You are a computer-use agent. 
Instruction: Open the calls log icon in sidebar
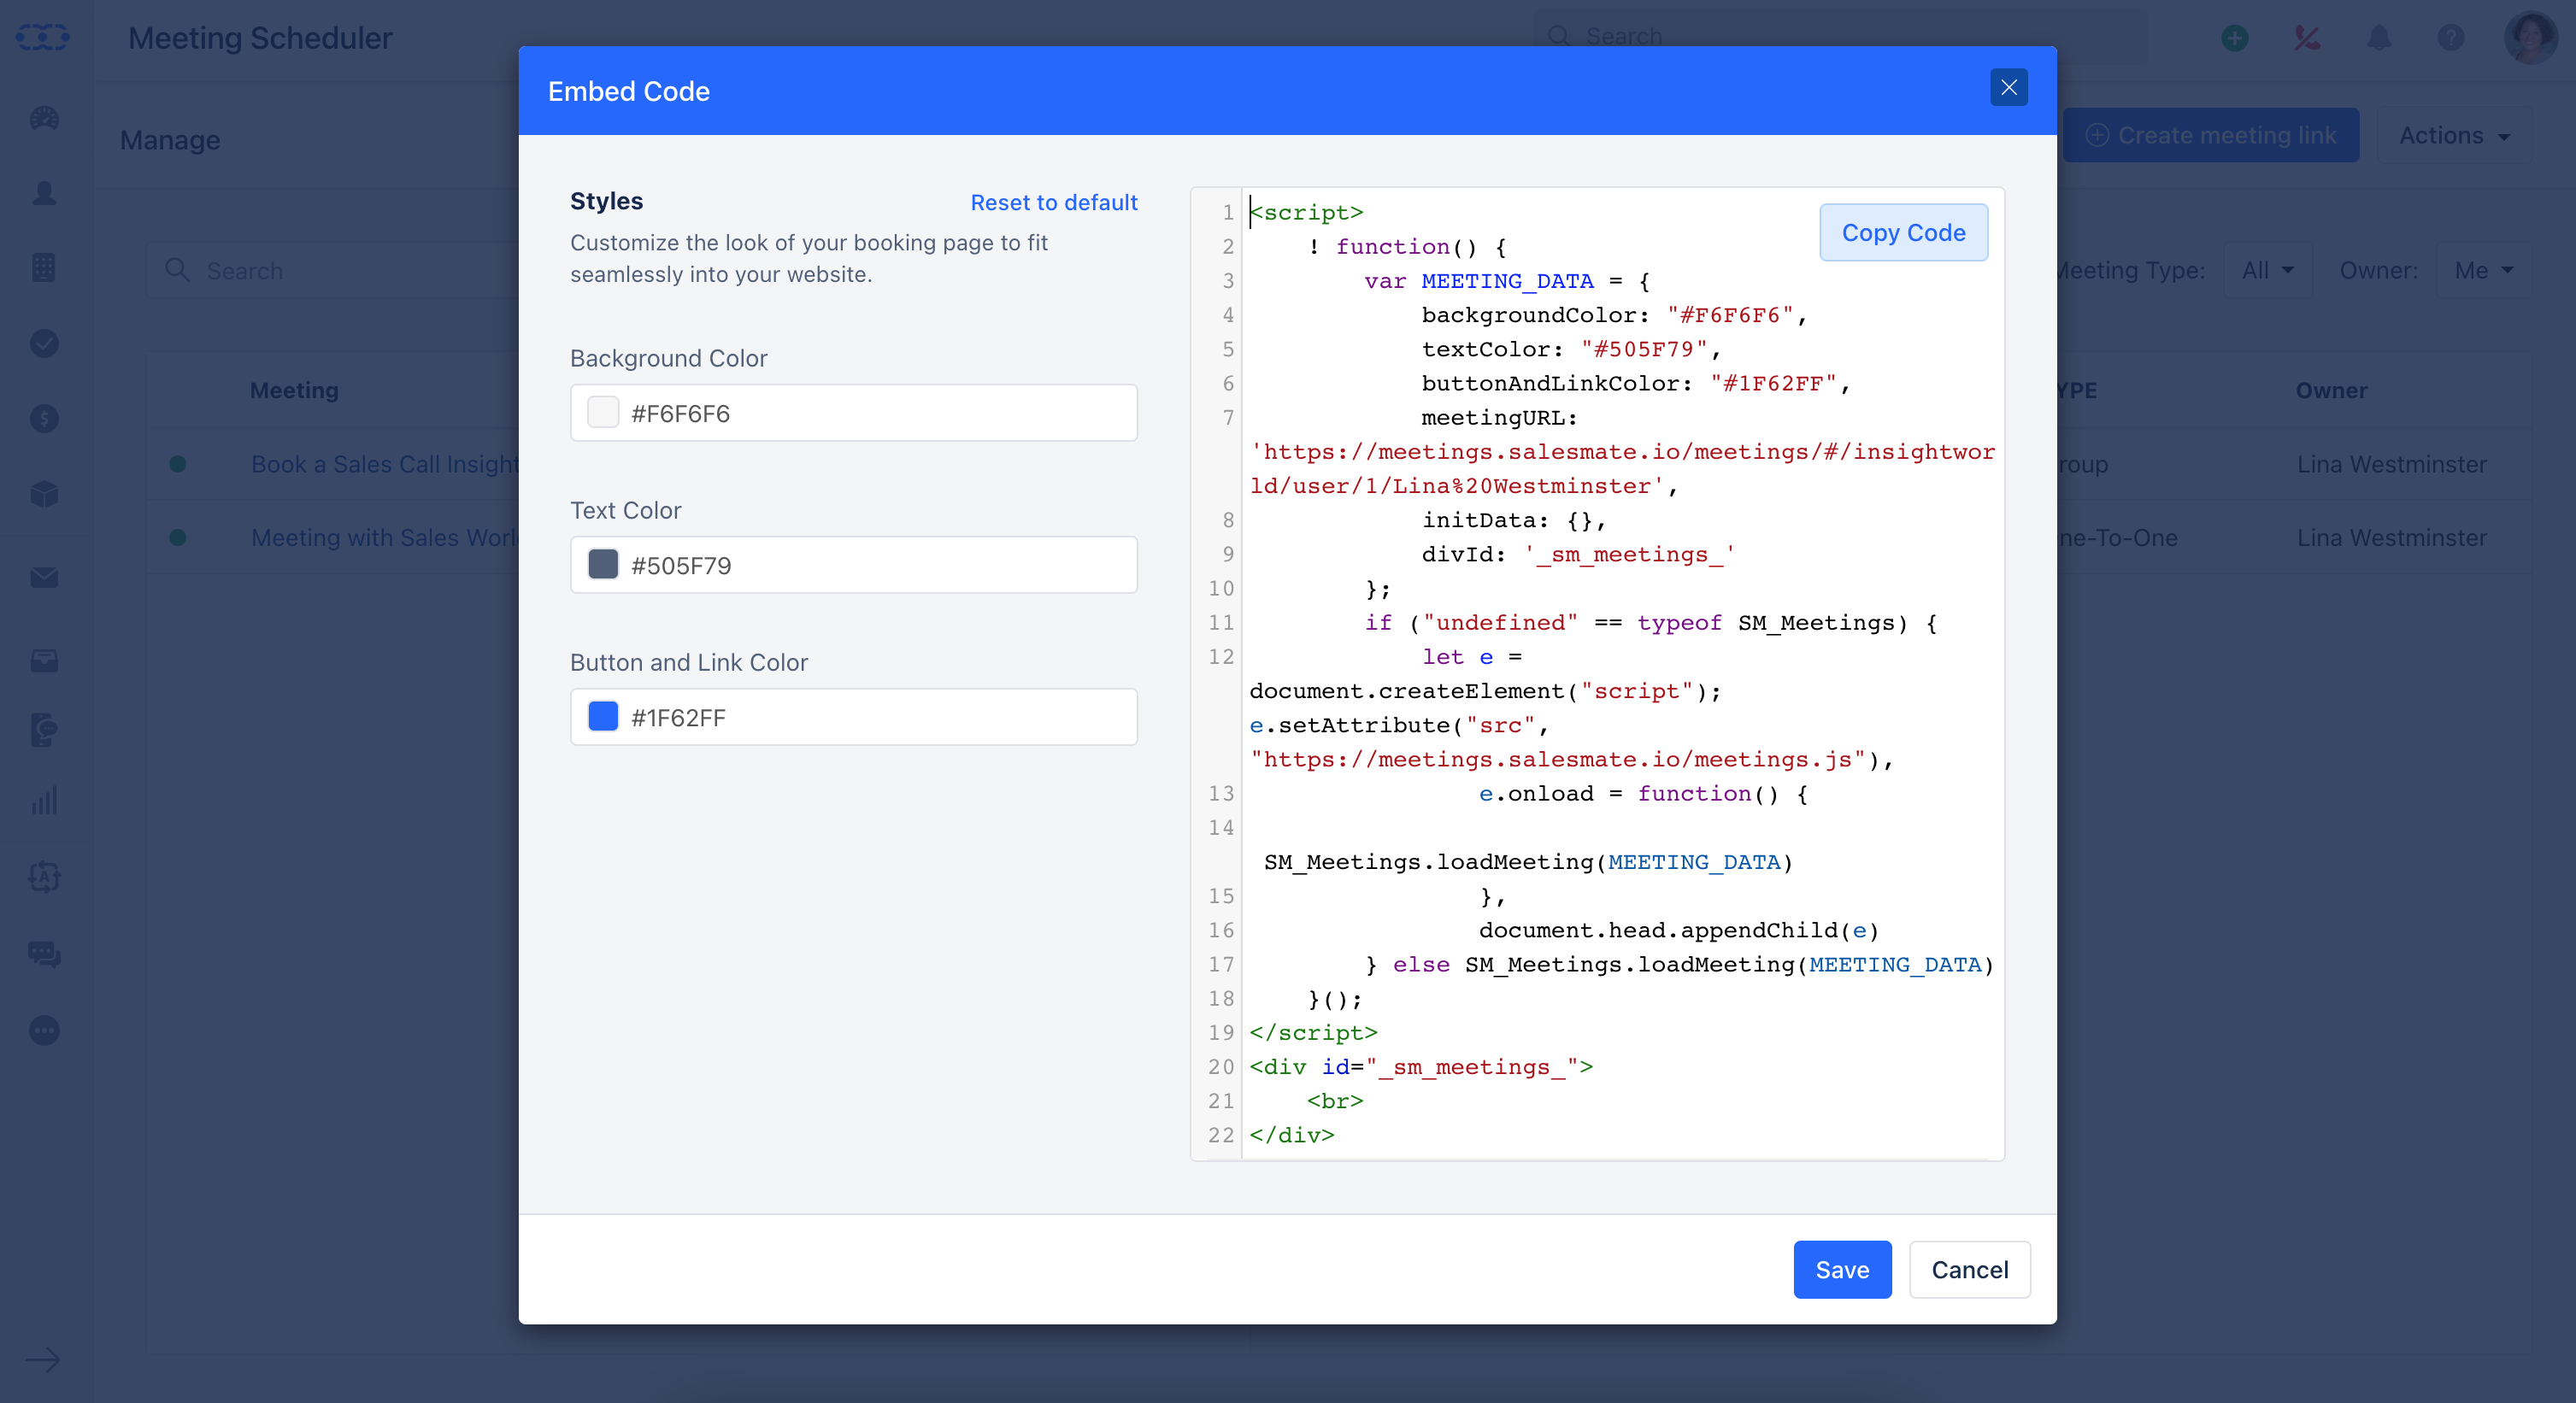(44, 730)
